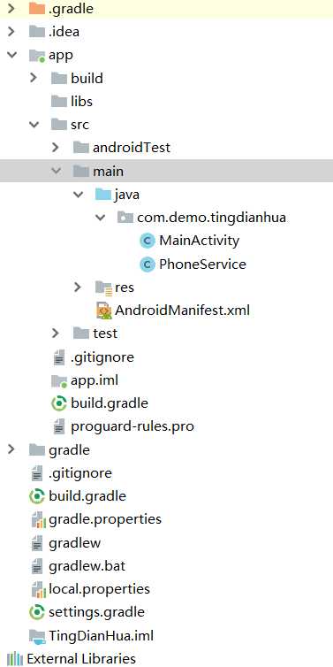Click the app module build.gradle icon
Image resolution: width=333 pixels, height=667 pixels.
pos(59,403)
